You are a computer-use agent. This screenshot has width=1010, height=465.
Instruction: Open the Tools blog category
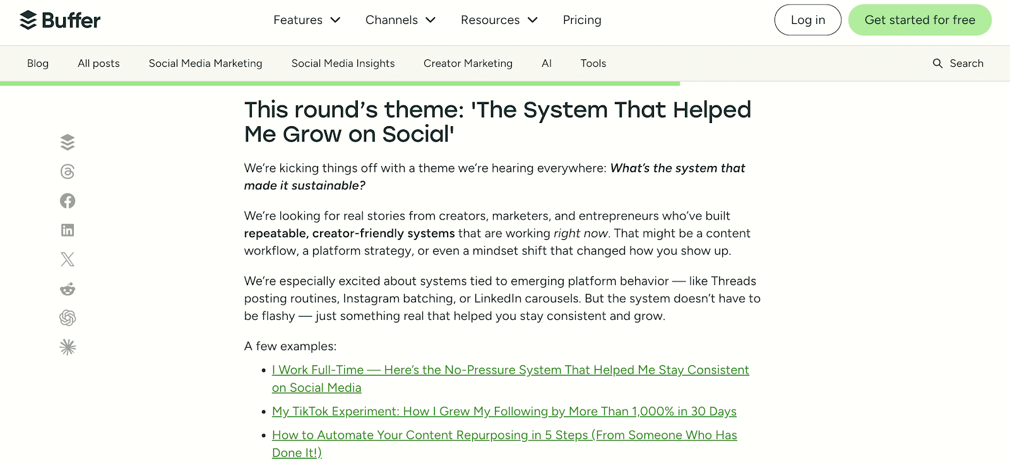pos(593,63)
